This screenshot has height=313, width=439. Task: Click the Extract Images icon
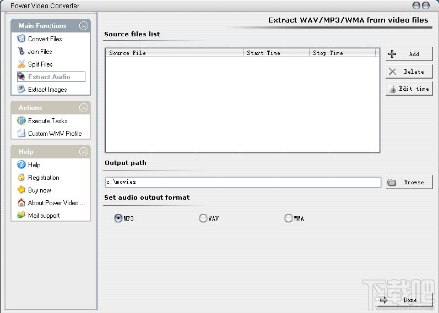pos(21,89)
